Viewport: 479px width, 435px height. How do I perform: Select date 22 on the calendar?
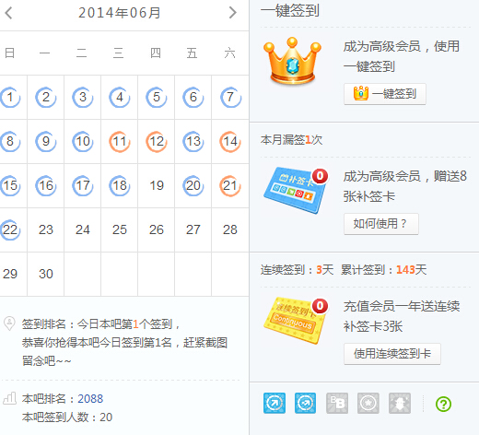[x=10, y=229]
